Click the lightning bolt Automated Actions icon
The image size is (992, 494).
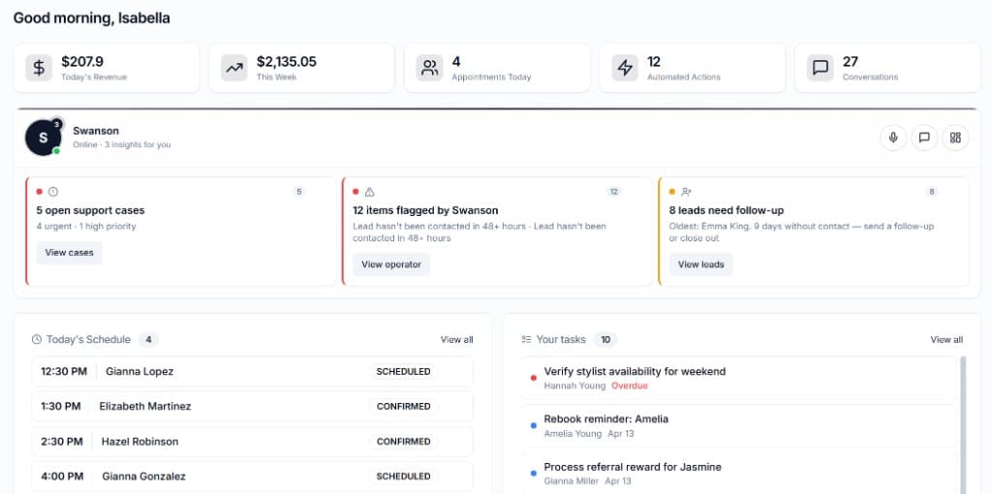pyautogui.click(x=625, y=68)
